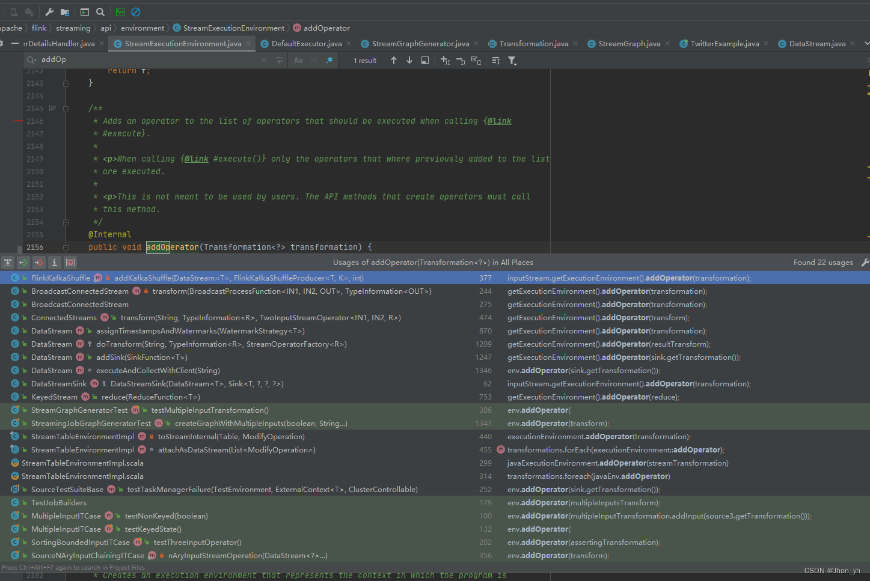870x581 pixels.
Task: Toggle merge usages from same line
Action: 8,263
